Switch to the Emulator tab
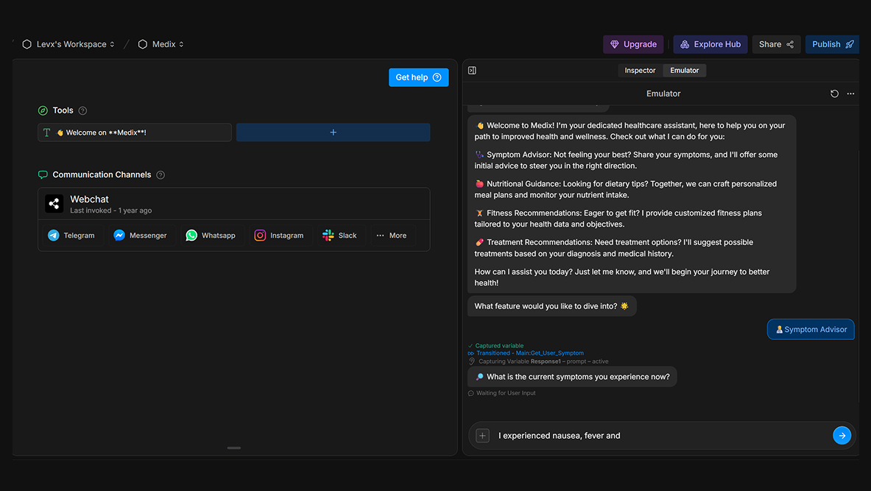This screenshot has height=491, width=871. tap(684, 71)
